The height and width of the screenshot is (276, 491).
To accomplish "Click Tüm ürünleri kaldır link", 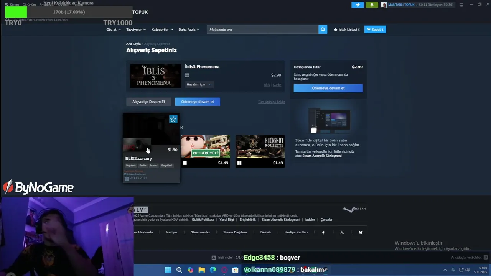I will click(x=271, y=102).
